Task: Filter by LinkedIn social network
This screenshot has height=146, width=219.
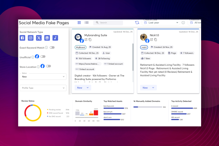Action: (x=47, y=38)
